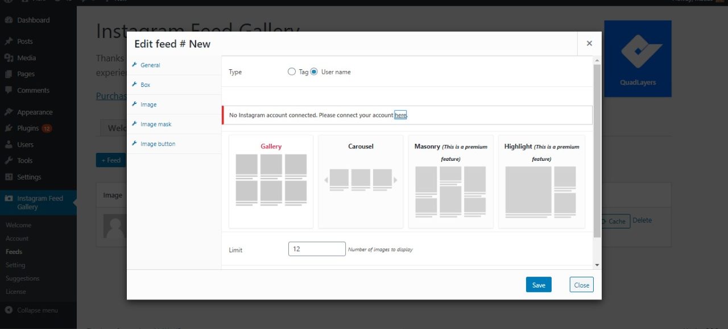Image resolution: width=728 pixels, height=329 pixels.
Task: Click the Limit number input field
Action: [317, 249]
